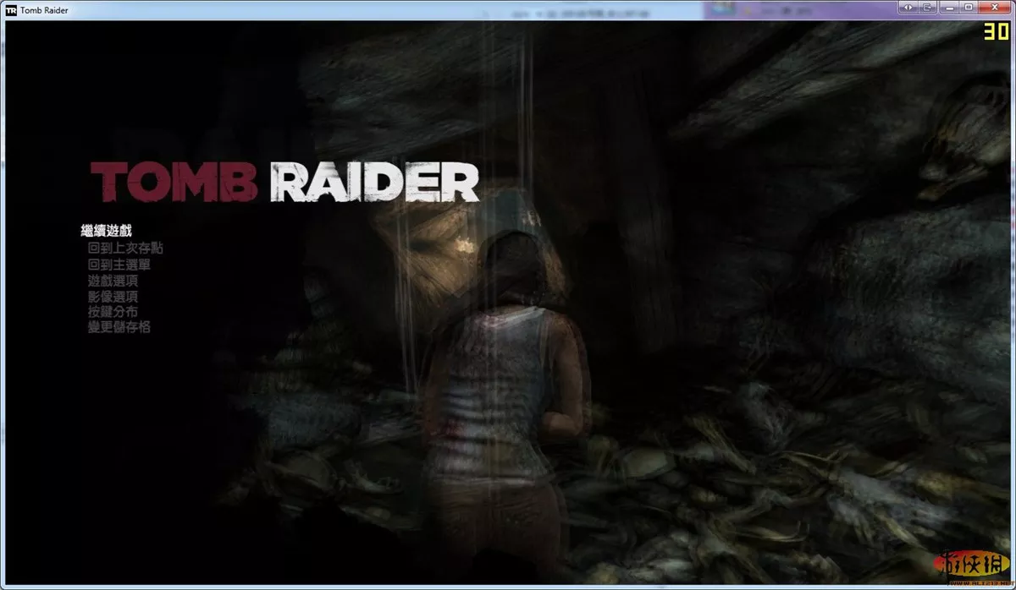Click the white RAIDER word in the logo
Viewport: 1016px width, 590px height.
(x=374, y=182)
